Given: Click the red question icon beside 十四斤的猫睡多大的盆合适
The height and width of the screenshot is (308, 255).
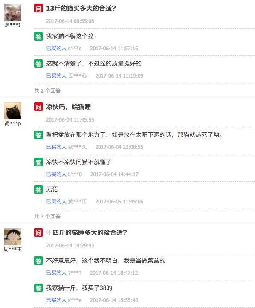Looking at the screenshot, I should coord(38,233).
